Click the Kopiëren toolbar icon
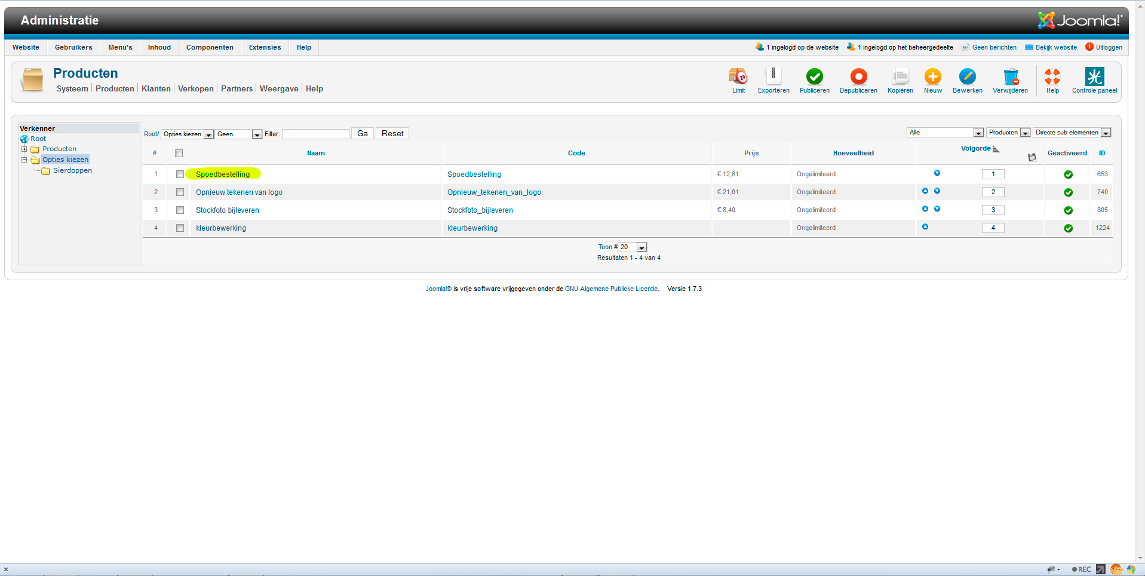 (x=900, y=76)
